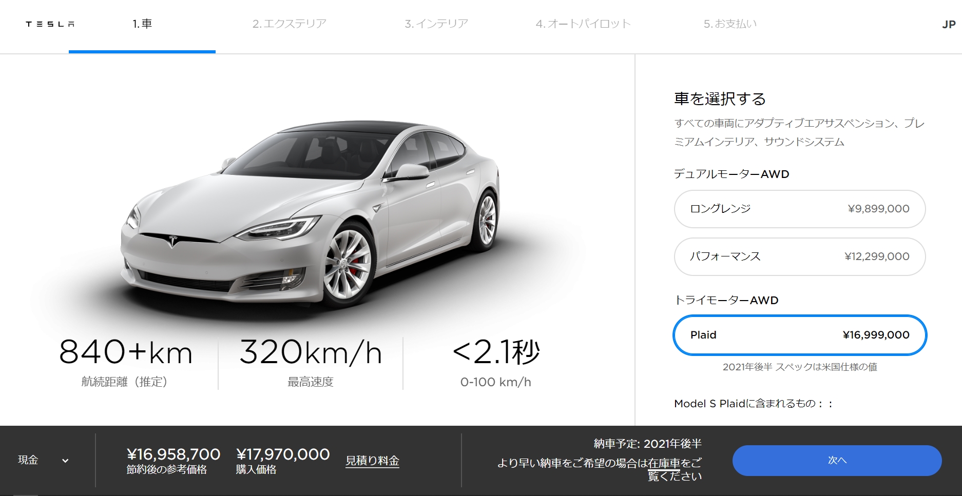This screenshot has height=496, width=962.
Task: Open the 5.お支払い tab
Action: 730,24
